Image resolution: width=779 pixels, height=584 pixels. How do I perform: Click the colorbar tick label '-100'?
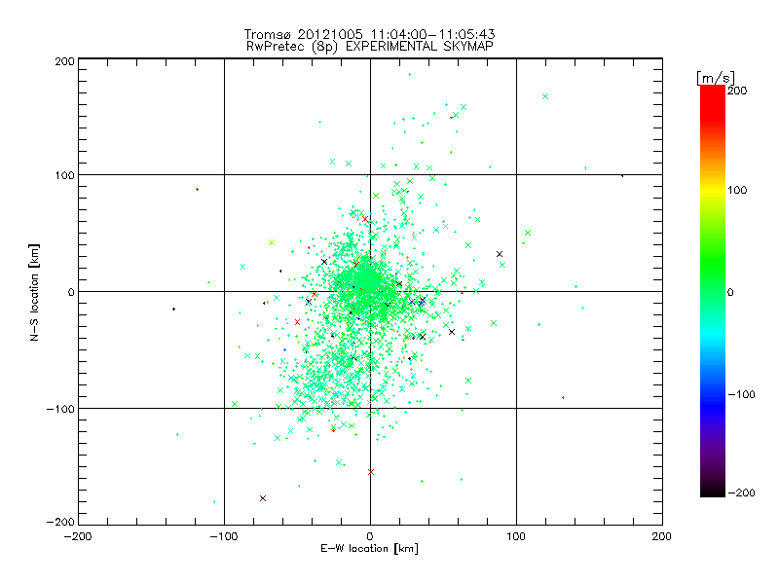point(741,394)
